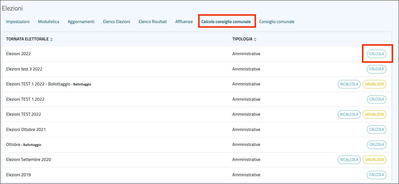The height and width of the screenshot is (184, 399).
Task: Click Ricalcola for Elezioni TEST 1 2022 Ballottaggio
Action: [349, 84]
